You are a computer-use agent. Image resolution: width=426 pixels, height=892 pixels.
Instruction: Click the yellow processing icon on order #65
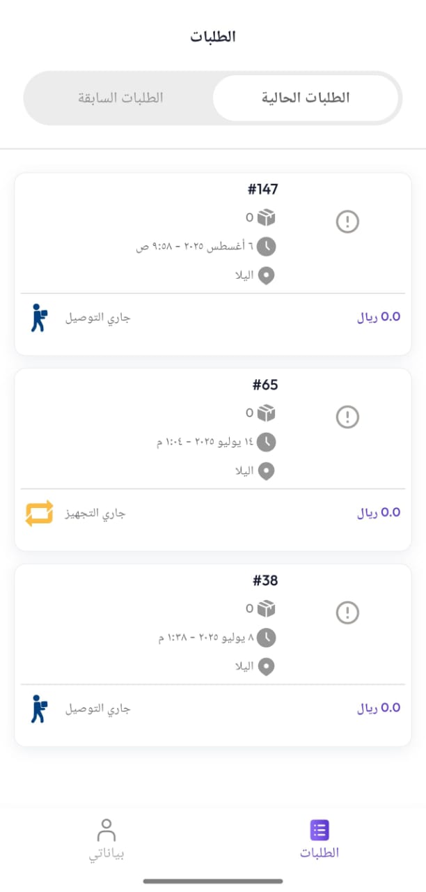pos(39,512)
